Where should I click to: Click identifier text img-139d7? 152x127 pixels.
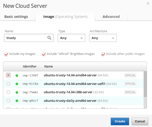30,75
